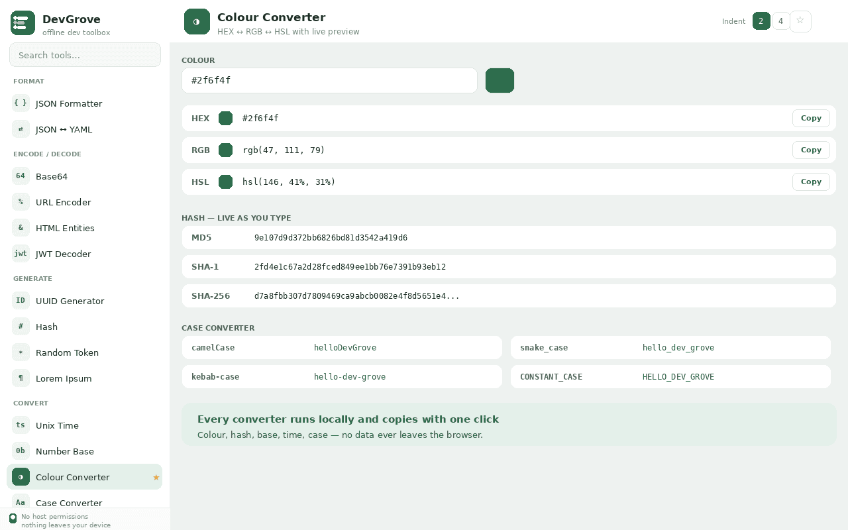
Task: Click the JSON Formatter braces icon
Action: [x=21, y=103]
